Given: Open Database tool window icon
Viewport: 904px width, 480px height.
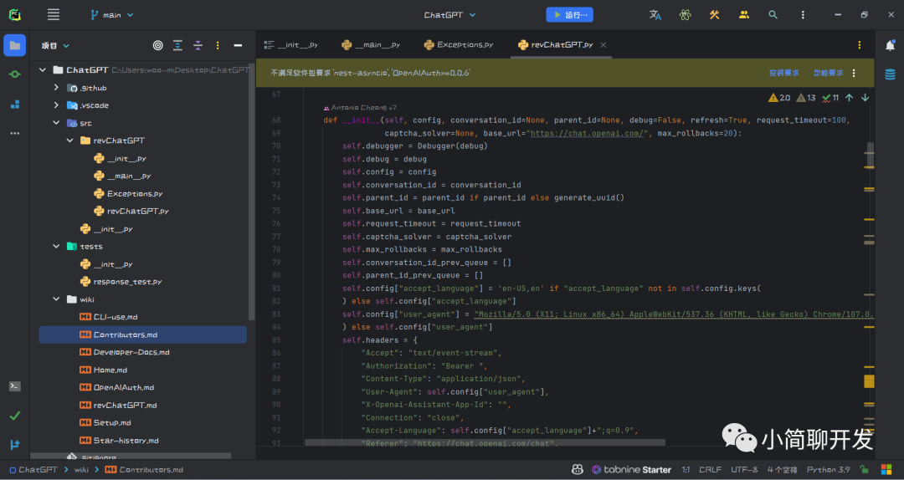Looking at the screenshot, I should tap(890, 74).
